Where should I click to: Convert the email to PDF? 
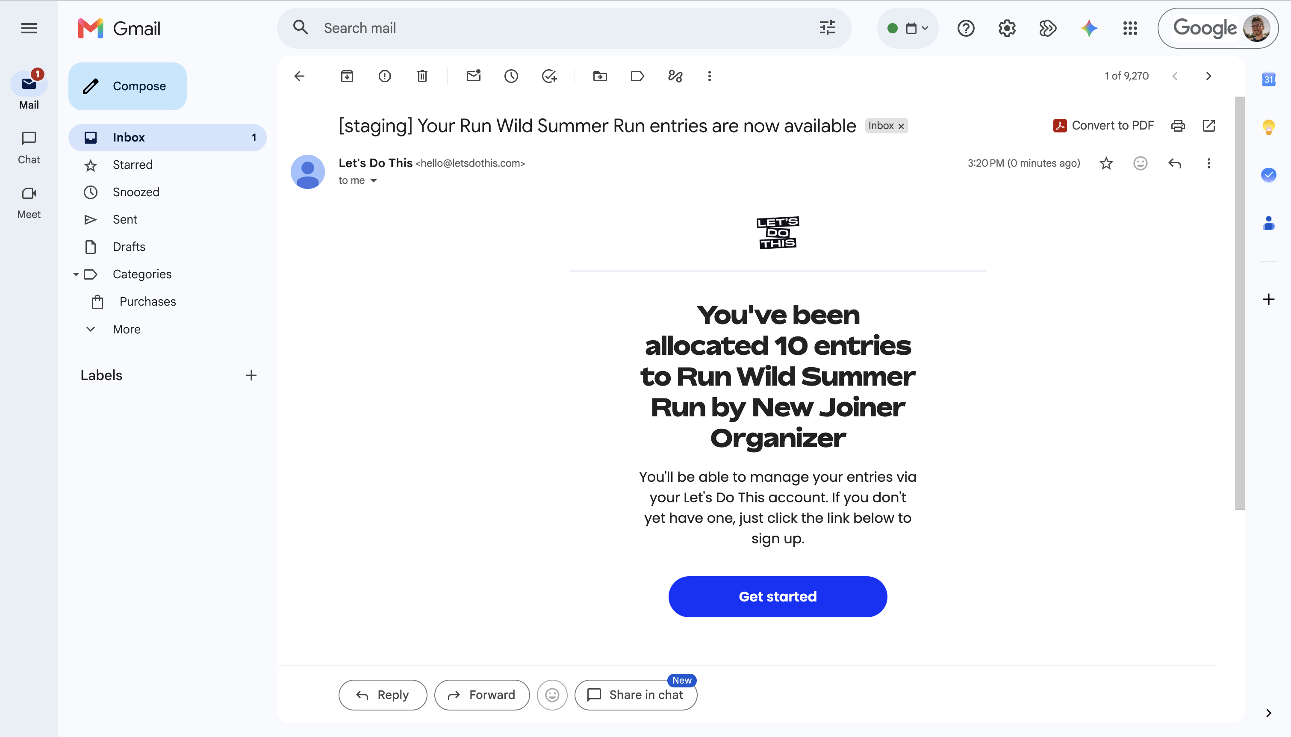tap(1103, 126)
